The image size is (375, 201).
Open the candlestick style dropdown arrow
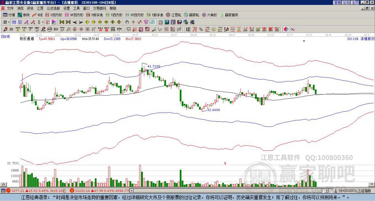coord(43,22)
